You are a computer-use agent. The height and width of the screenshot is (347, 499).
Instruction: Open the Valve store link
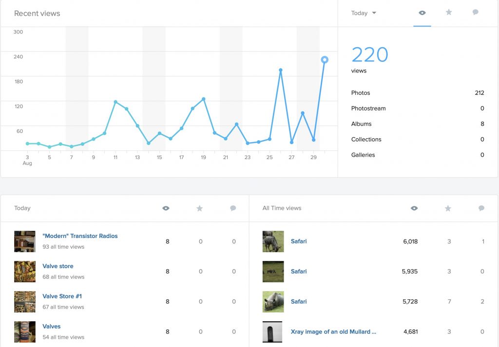pyautogui.click(x=58, y=266)
